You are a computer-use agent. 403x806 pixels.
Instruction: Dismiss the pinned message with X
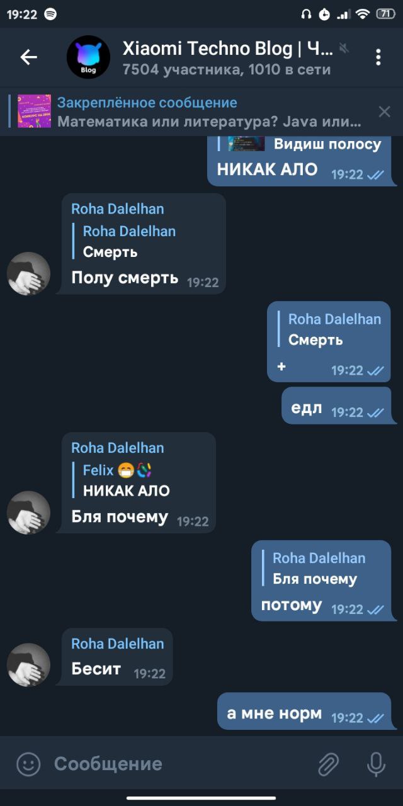pyautogui.click(x=384, y=112)
